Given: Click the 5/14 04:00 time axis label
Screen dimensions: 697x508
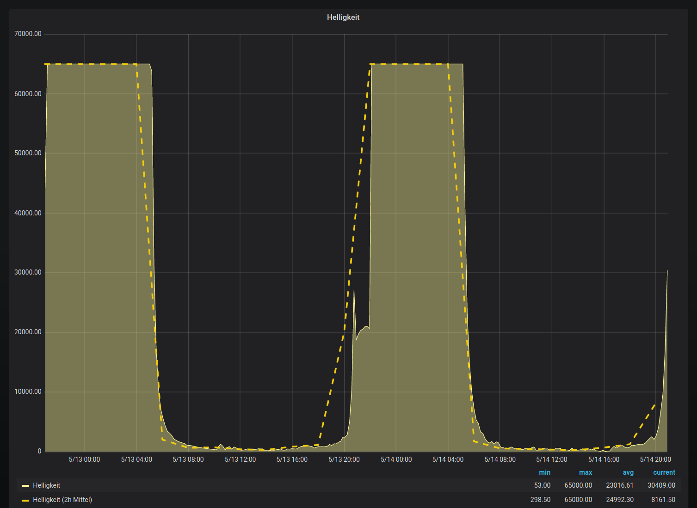Looking at the screenshot, I should pos(448,459).
